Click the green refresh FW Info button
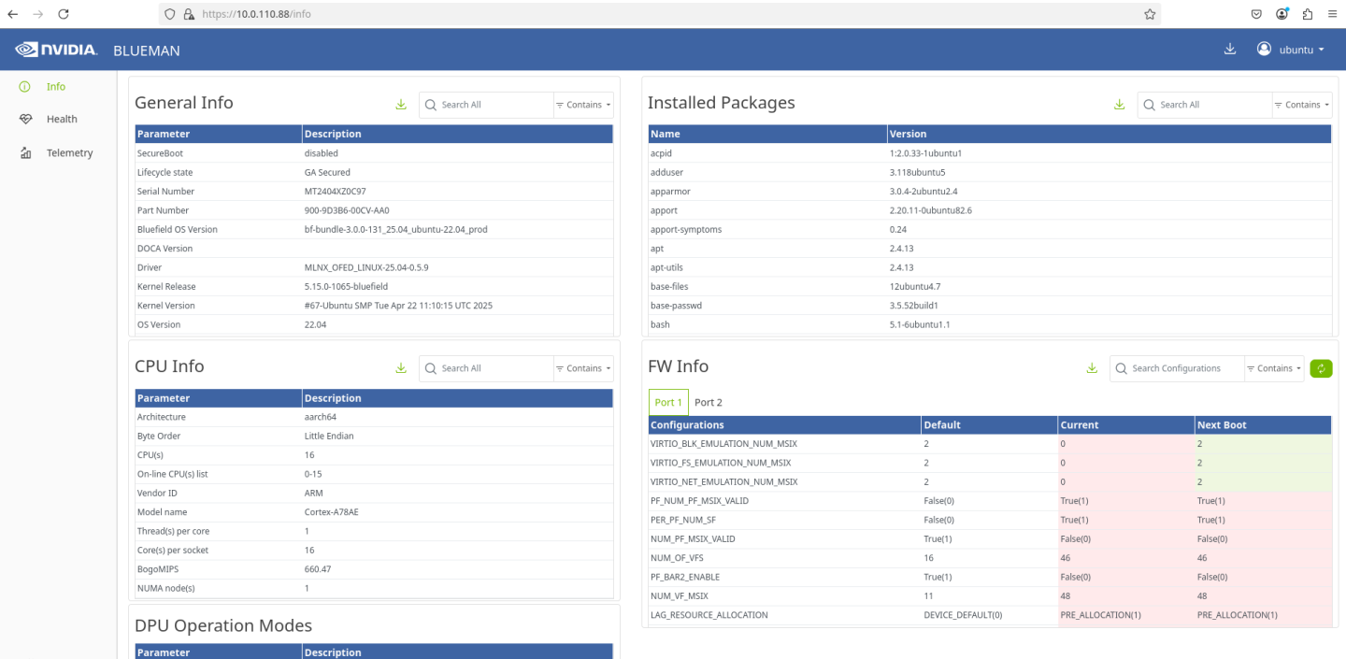This screenshot has height=659, width=1346. [x=1321, y=368]
